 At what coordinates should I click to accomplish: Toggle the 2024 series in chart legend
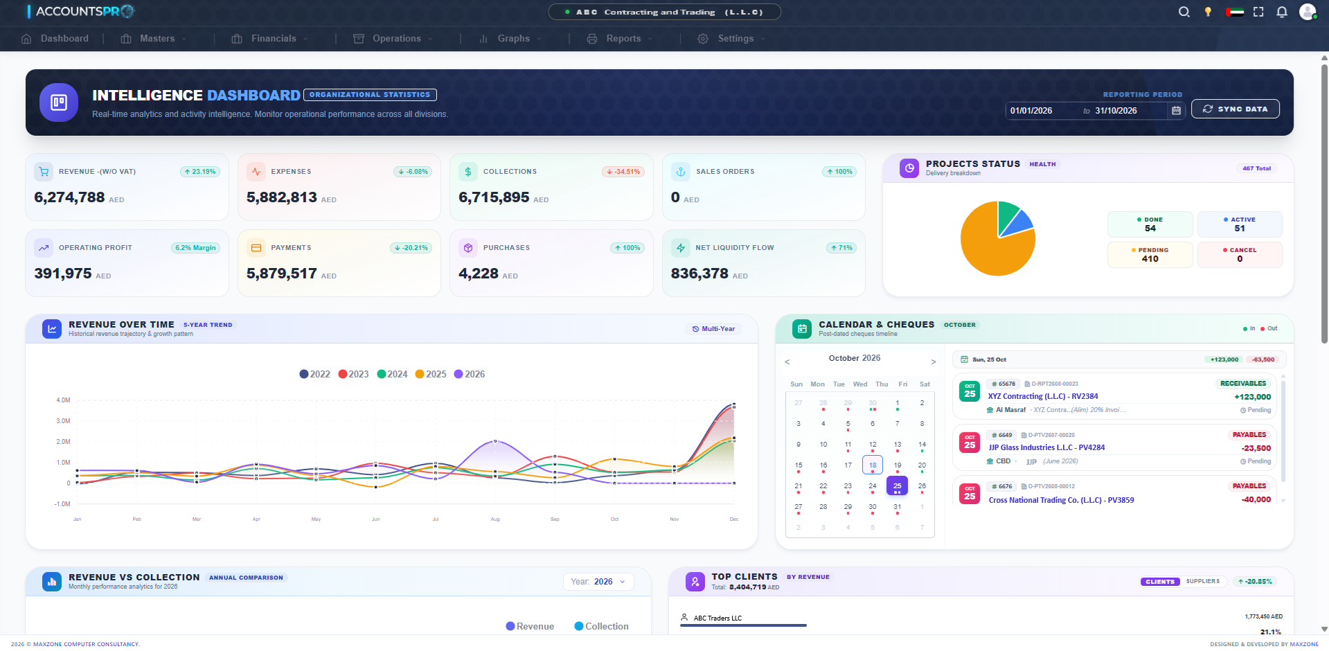392,374
